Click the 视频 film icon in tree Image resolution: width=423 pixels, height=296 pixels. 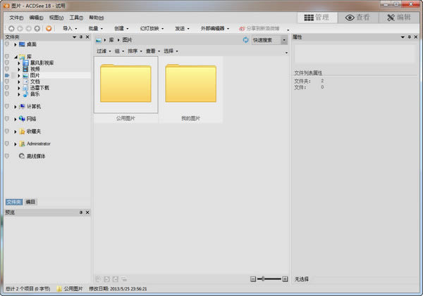(25, 69)
